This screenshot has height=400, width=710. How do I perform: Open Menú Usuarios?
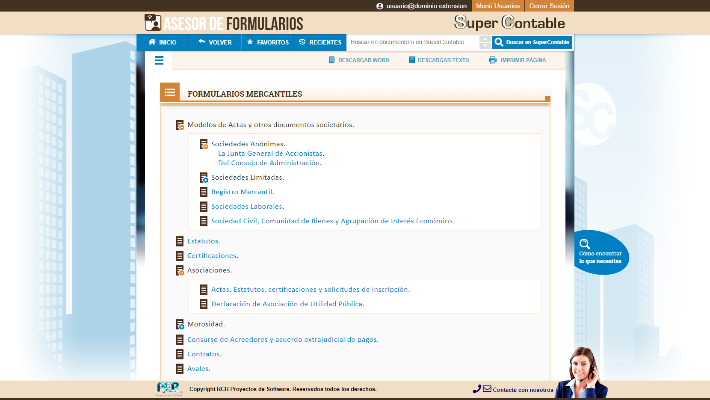coord(498,6)
